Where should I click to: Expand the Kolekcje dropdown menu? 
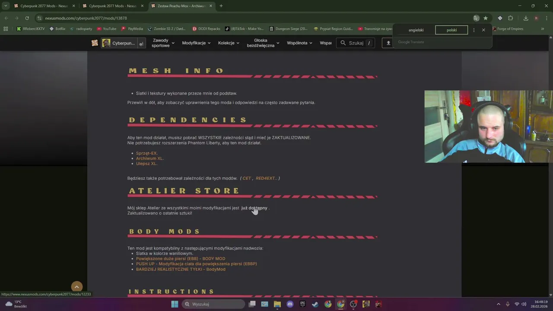tap(229, 43)
